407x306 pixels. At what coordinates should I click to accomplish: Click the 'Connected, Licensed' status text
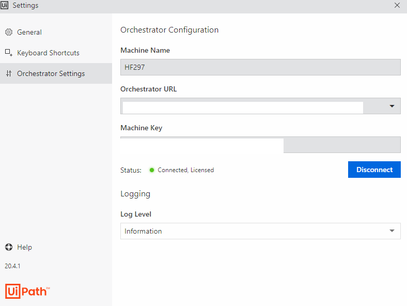click(x=186, y=170)
